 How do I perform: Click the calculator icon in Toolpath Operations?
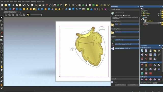tap(146, 51)
